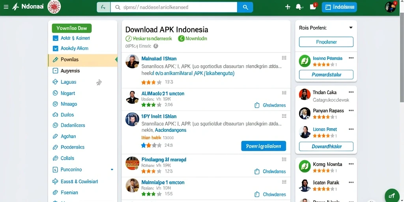Open more options for Panyan Rapass
Screen dimensions: 404x202
(351, 110)
